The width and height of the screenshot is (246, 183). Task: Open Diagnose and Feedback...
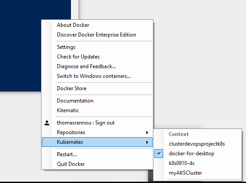tap(97, 66)
